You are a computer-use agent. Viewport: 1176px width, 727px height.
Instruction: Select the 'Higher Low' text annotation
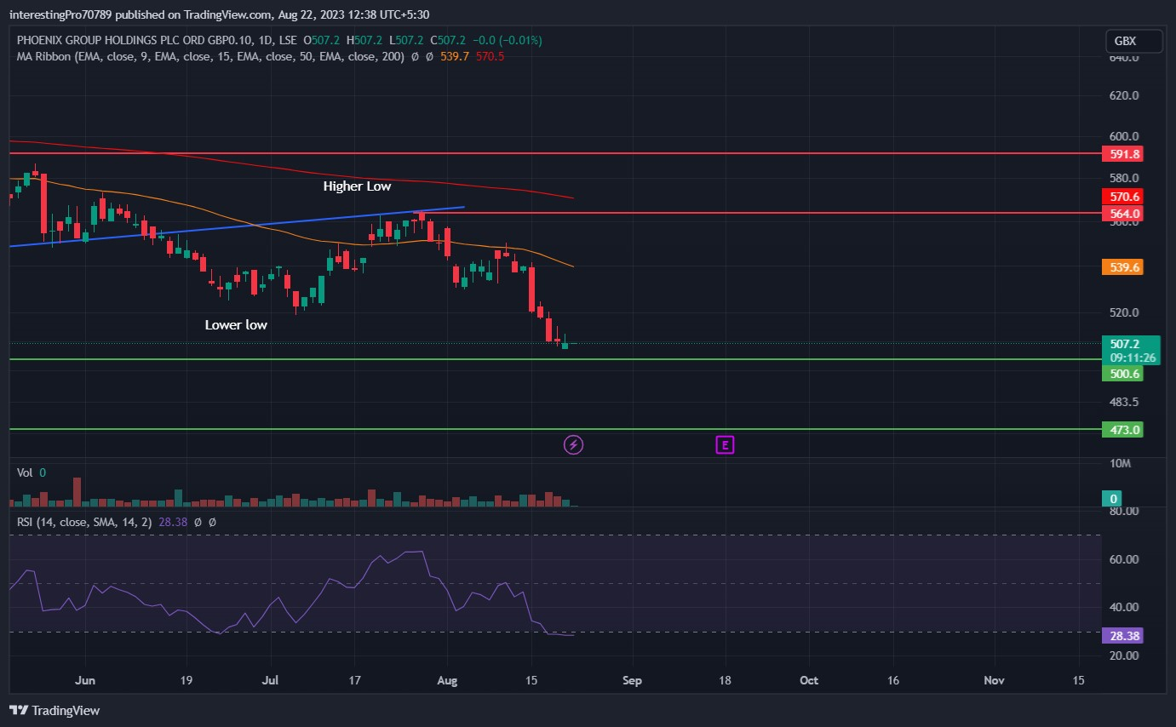(x=357, y=186)
